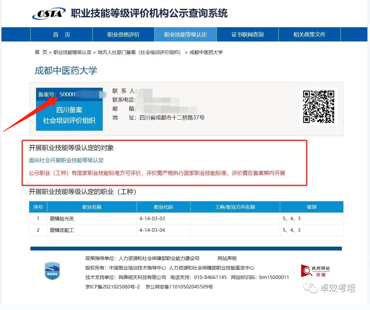Select the 职业技能等级认定 navigation tab

185,35
